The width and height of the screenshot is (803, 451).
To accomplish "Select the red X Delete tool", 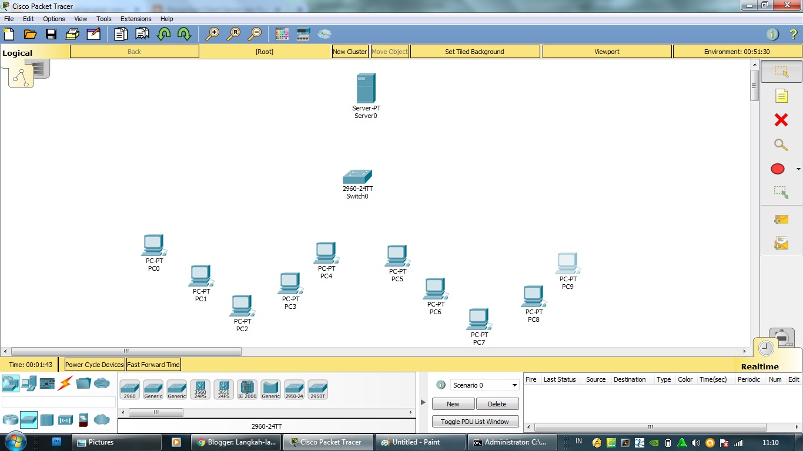I will tap(781, 120).
